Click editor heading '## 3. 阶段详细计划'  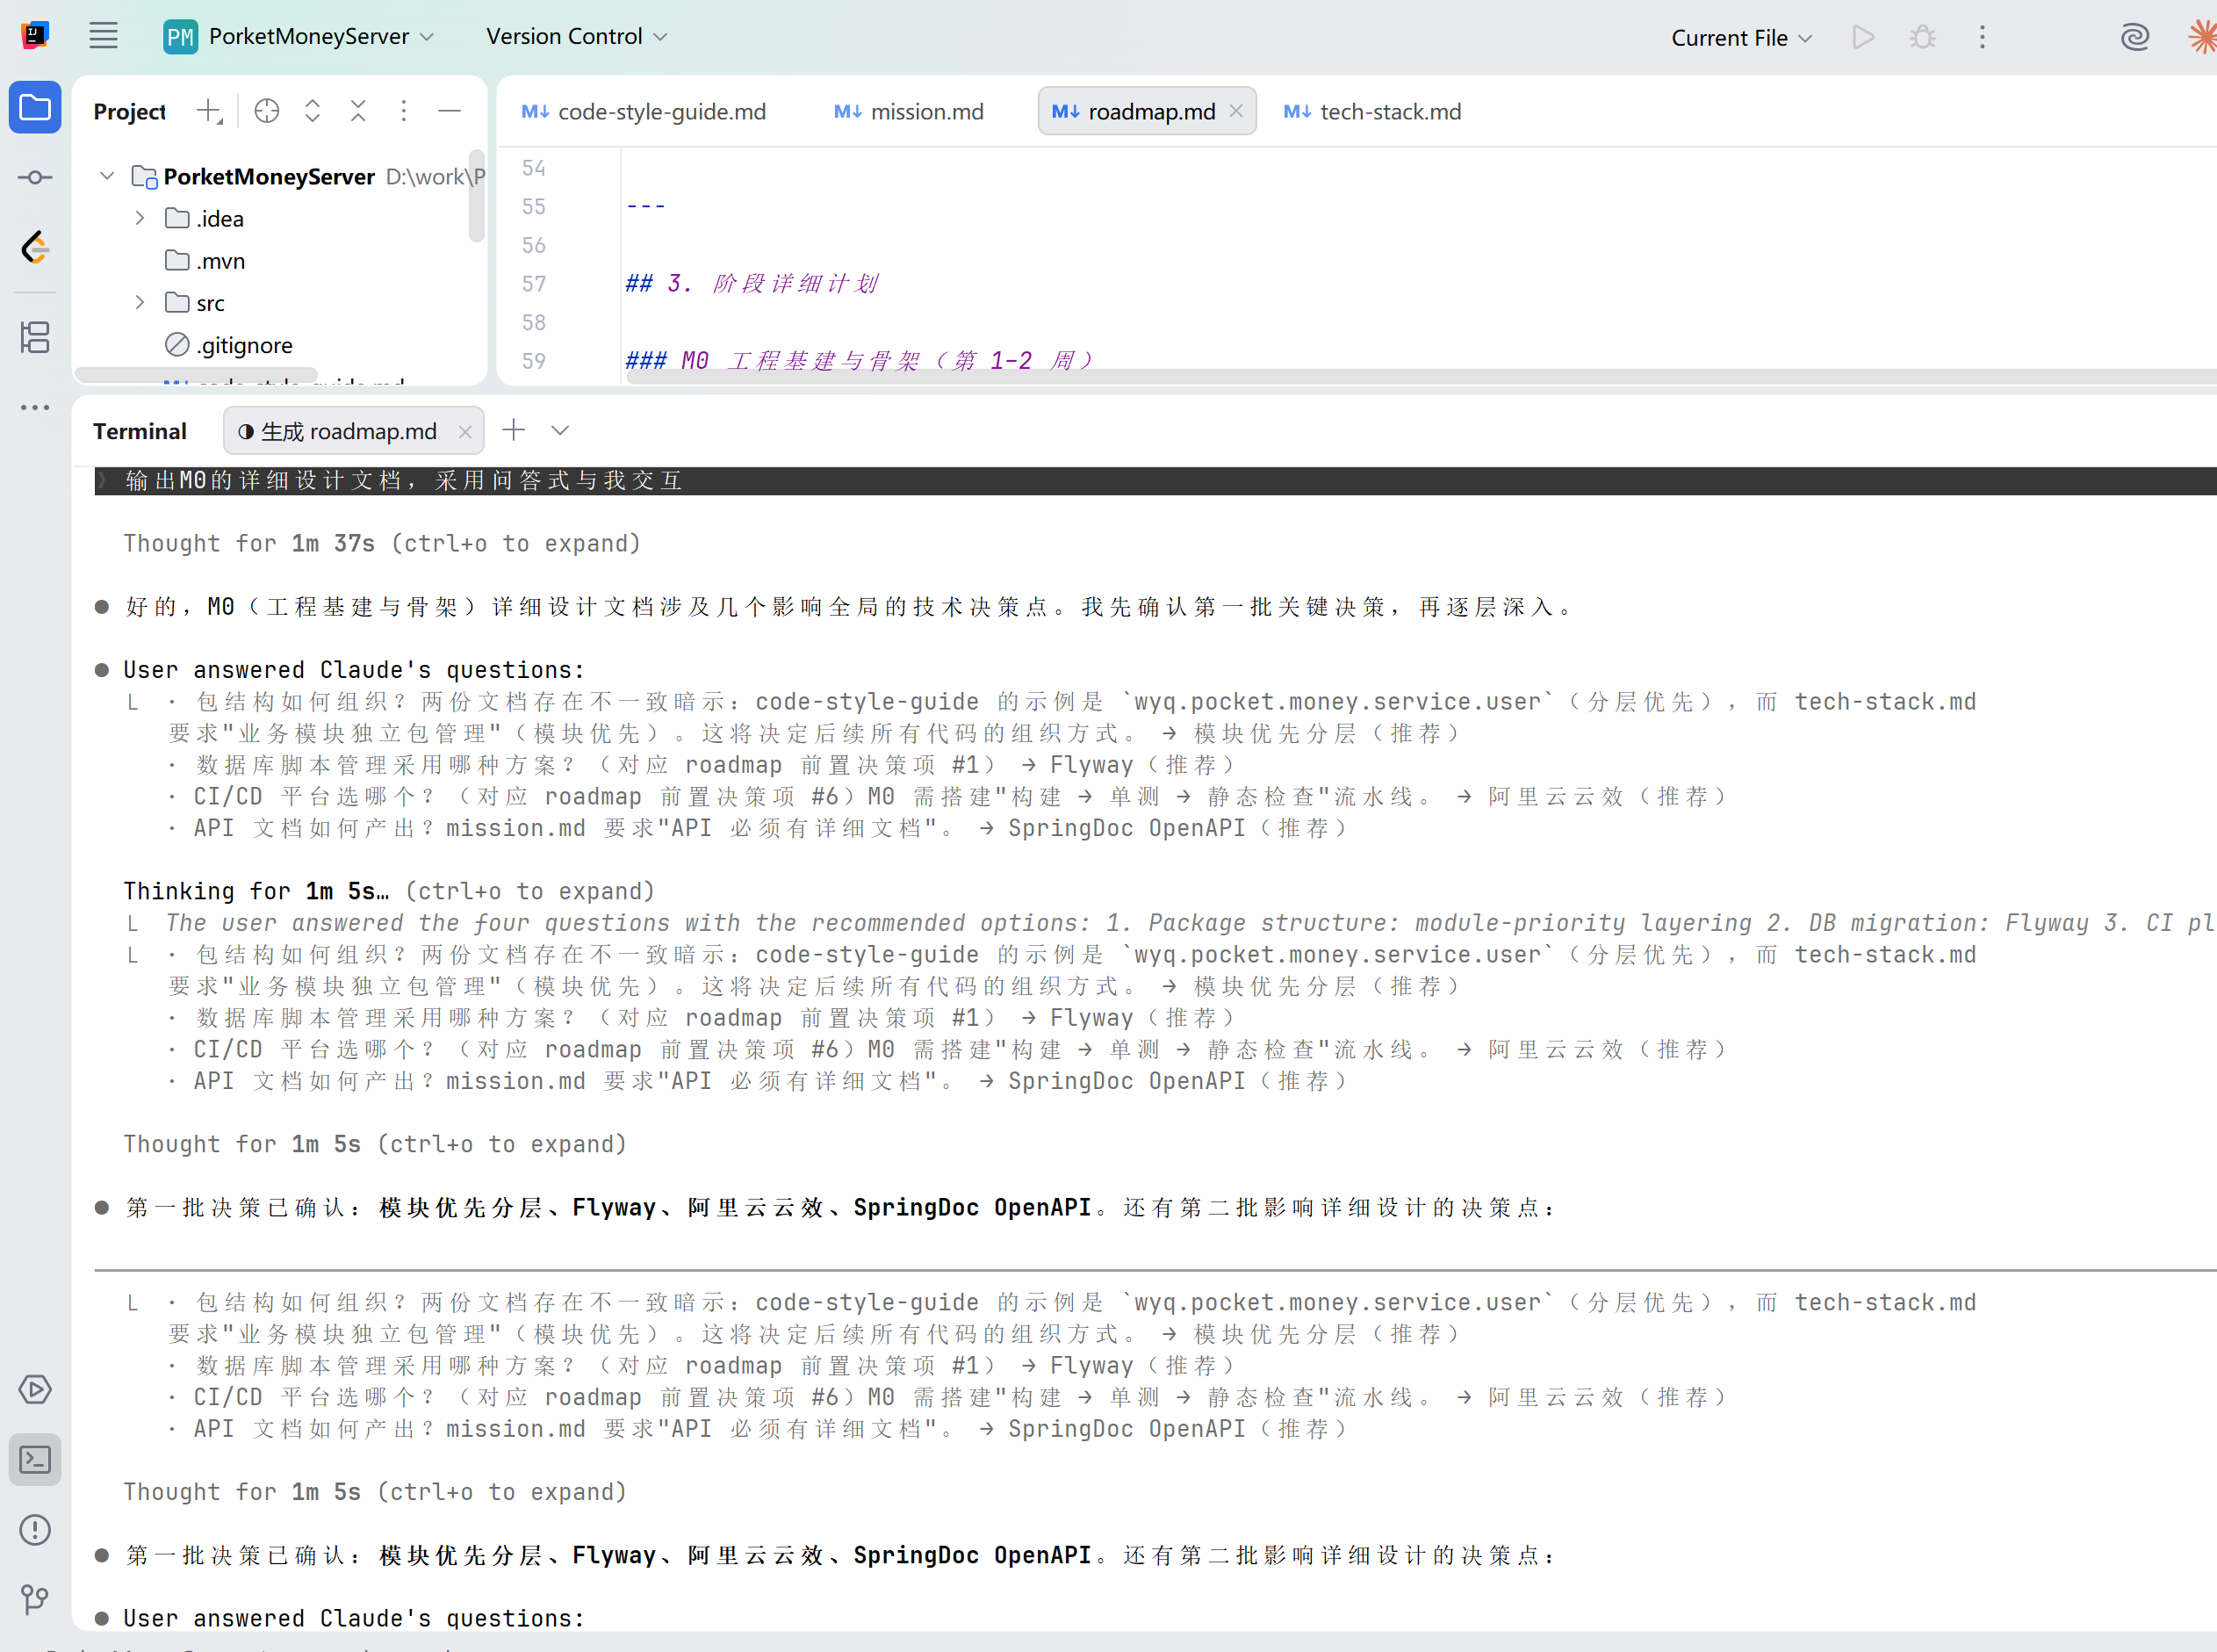pos(752,283)
